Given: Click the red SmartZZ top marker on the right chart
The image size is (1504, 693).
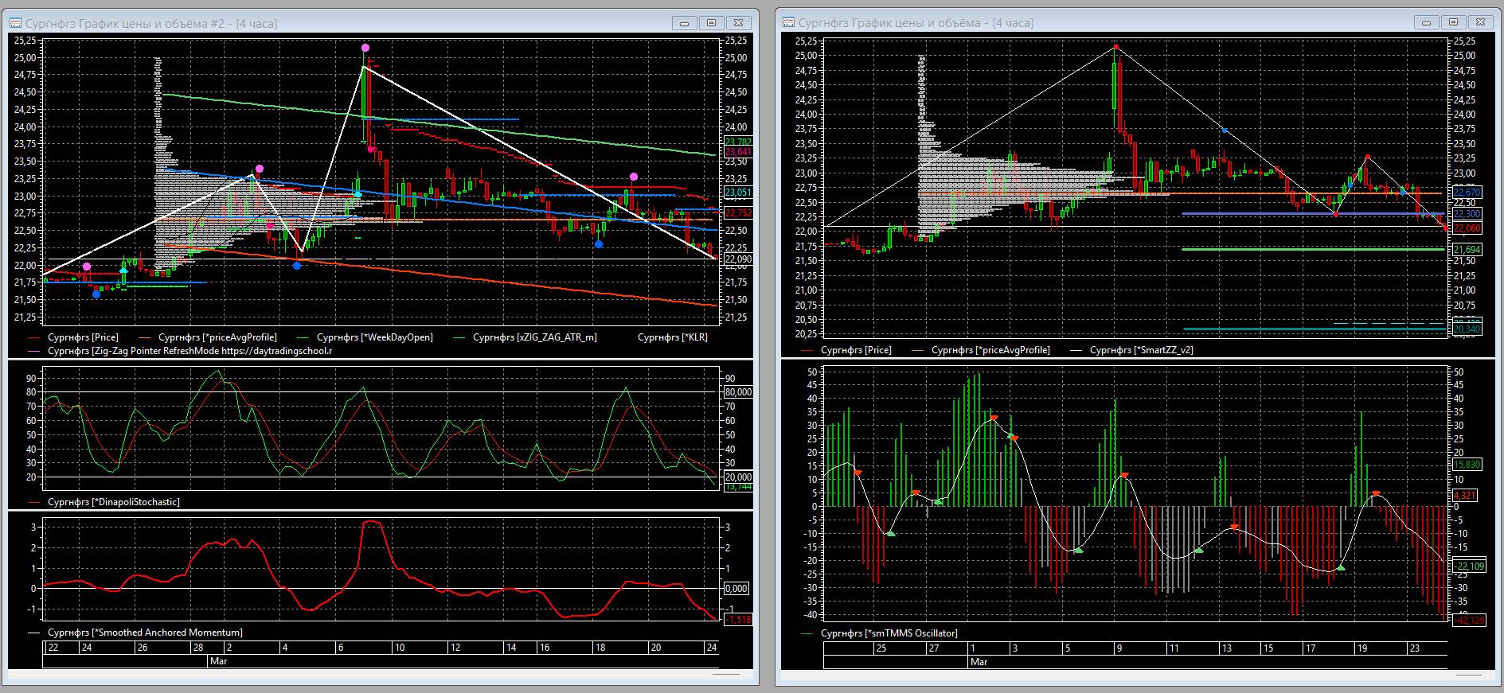Looking at the screenshot, I should click(x=1116, y=48).
